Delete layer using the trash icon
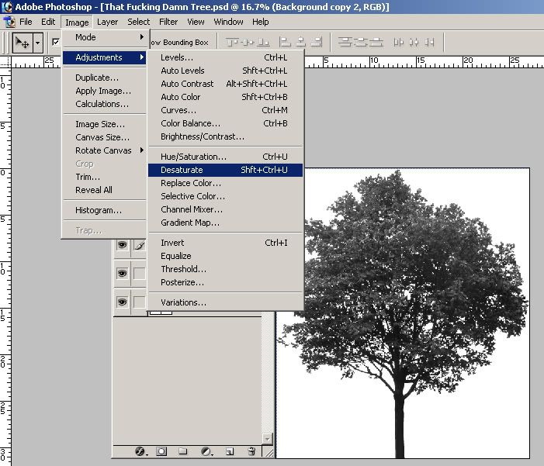This screenshot has height=466, width=544. pos(251,451)
